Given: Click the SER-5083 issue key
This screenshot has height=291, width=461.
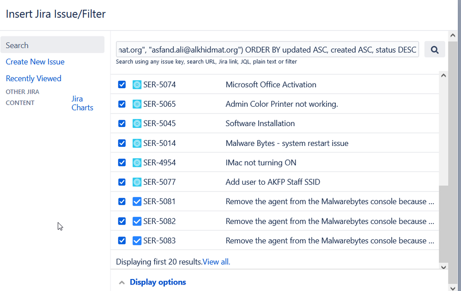Looking at the screenshot, I should click(x=159, y=241).
